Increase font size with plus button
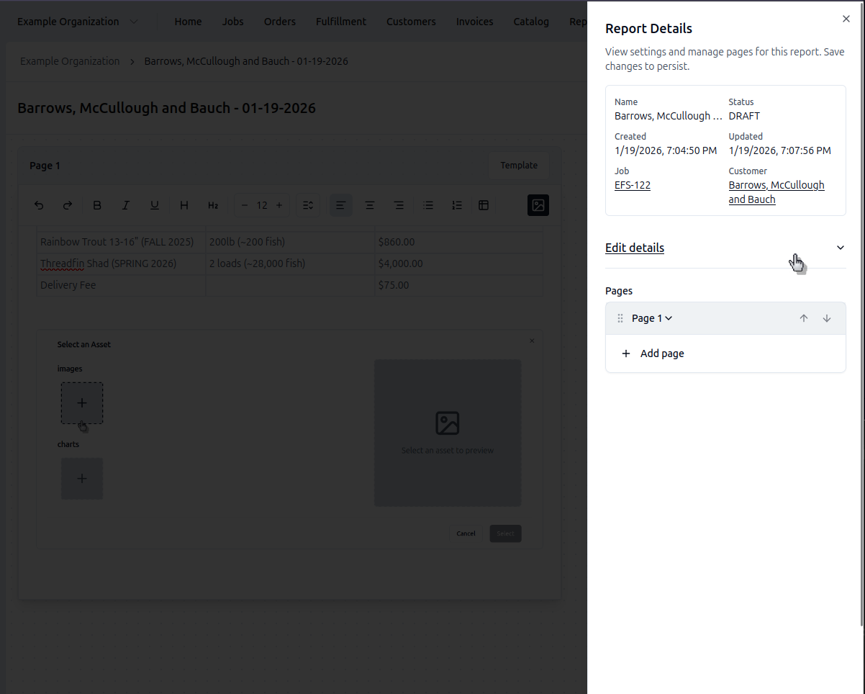The image size is (865, 694). (279, 205)
